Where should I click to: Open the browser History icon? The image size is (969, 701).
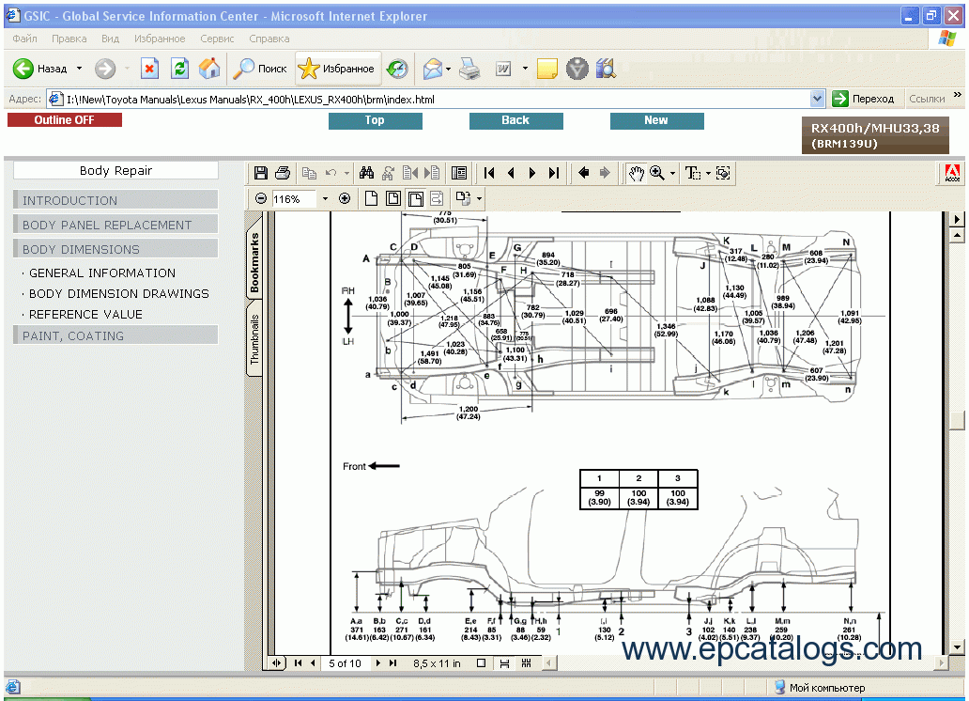(397, 68)
